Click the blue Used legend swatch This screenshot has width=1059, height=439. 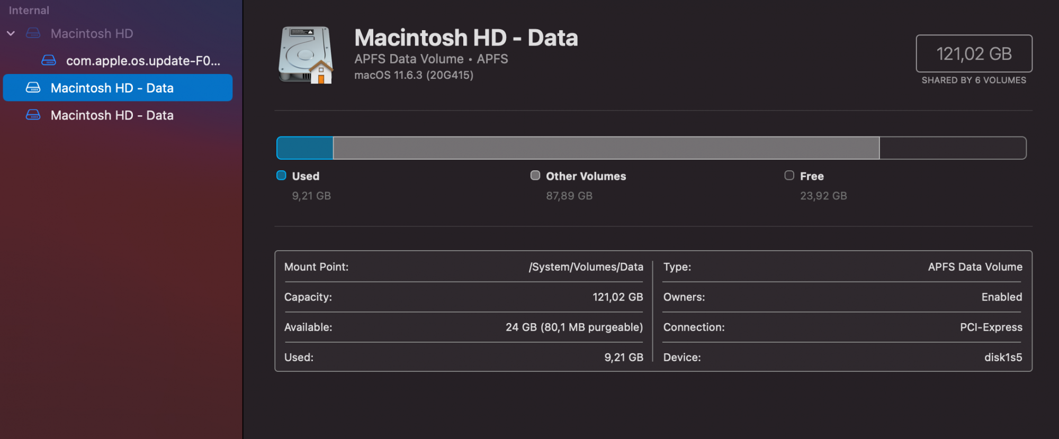click(281, 176)
